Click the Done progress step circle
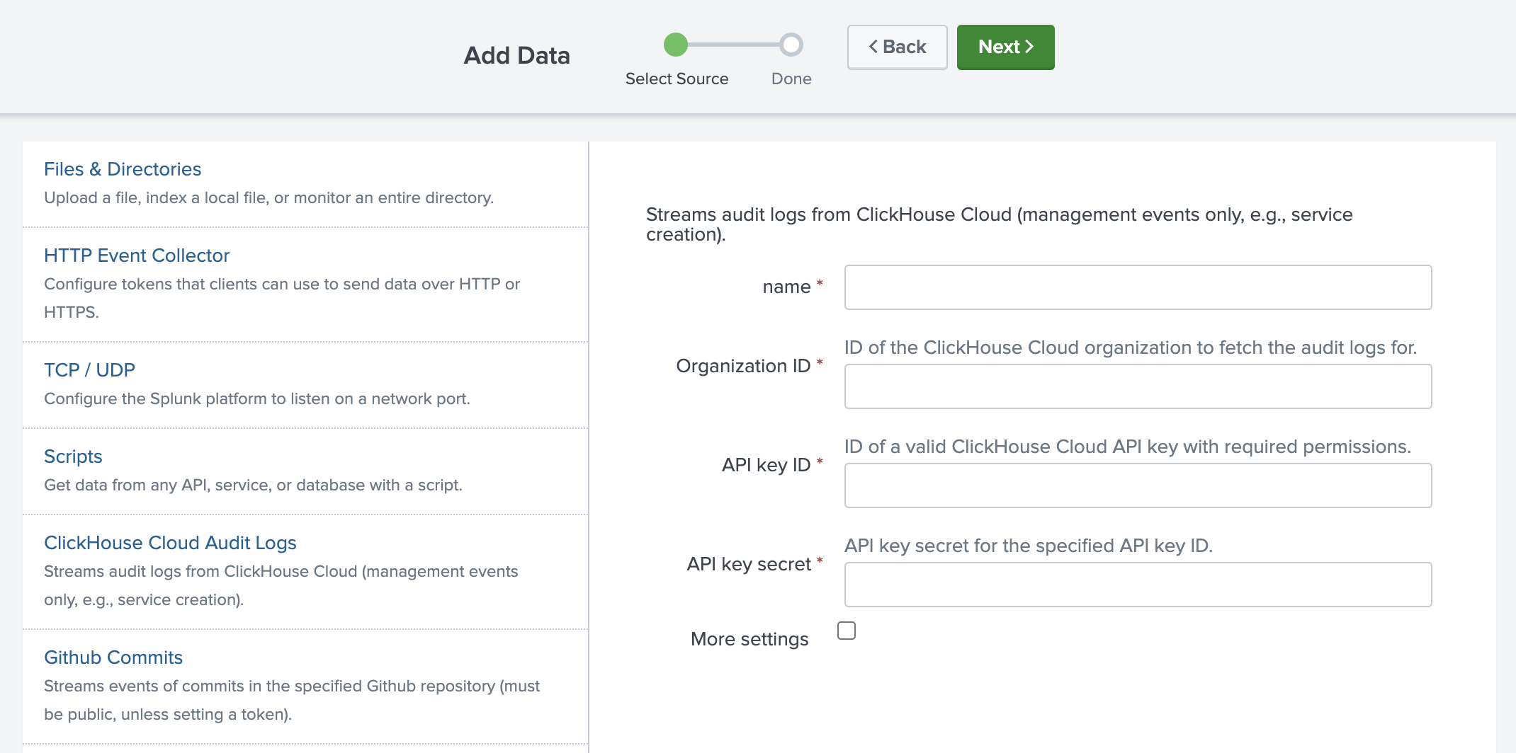This screenshot has width=1516, height=753. [791, 45]
